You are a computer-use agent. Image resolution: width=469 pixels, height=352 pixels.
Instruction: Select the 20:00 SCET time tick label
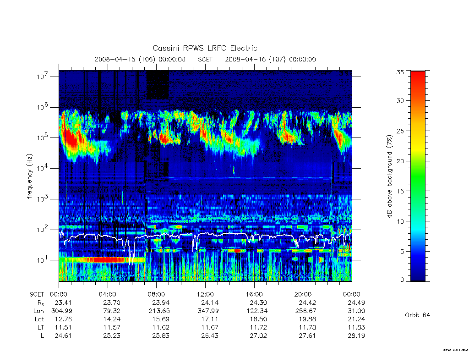click(303, 294)
